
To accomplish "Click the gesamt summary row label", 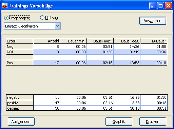I will tap(20, 108).
